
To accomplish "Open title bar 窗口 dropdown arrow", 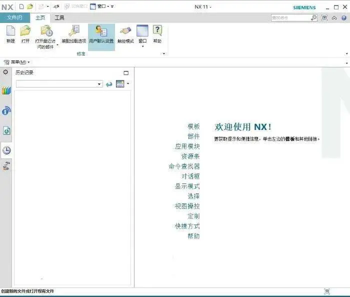I will click(108, 6).
